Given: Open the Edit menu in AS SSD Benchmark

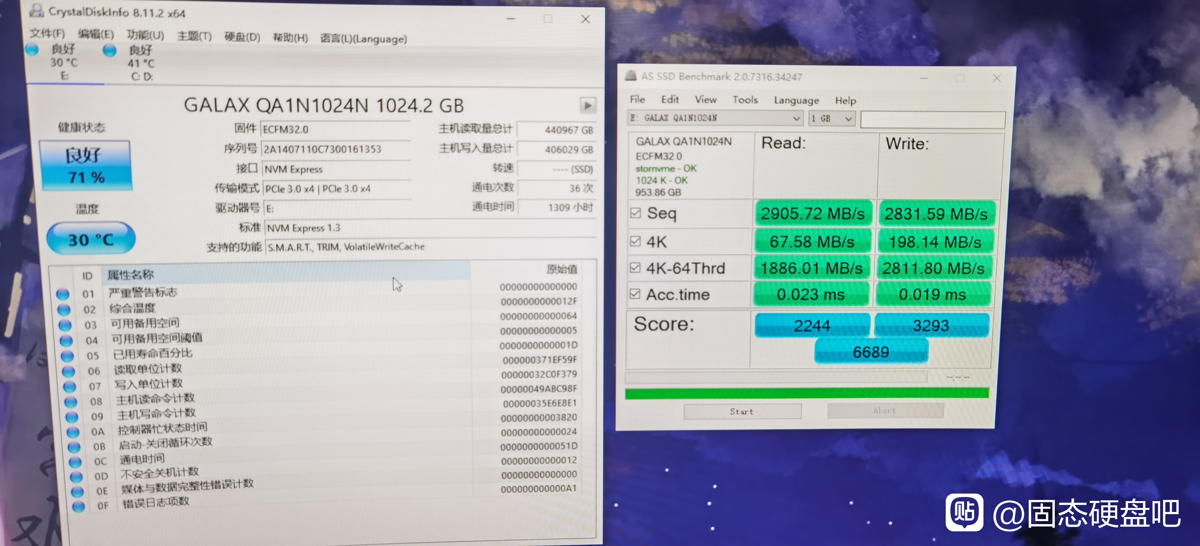Looking at the screenshot, I should (x=670, y=99).
